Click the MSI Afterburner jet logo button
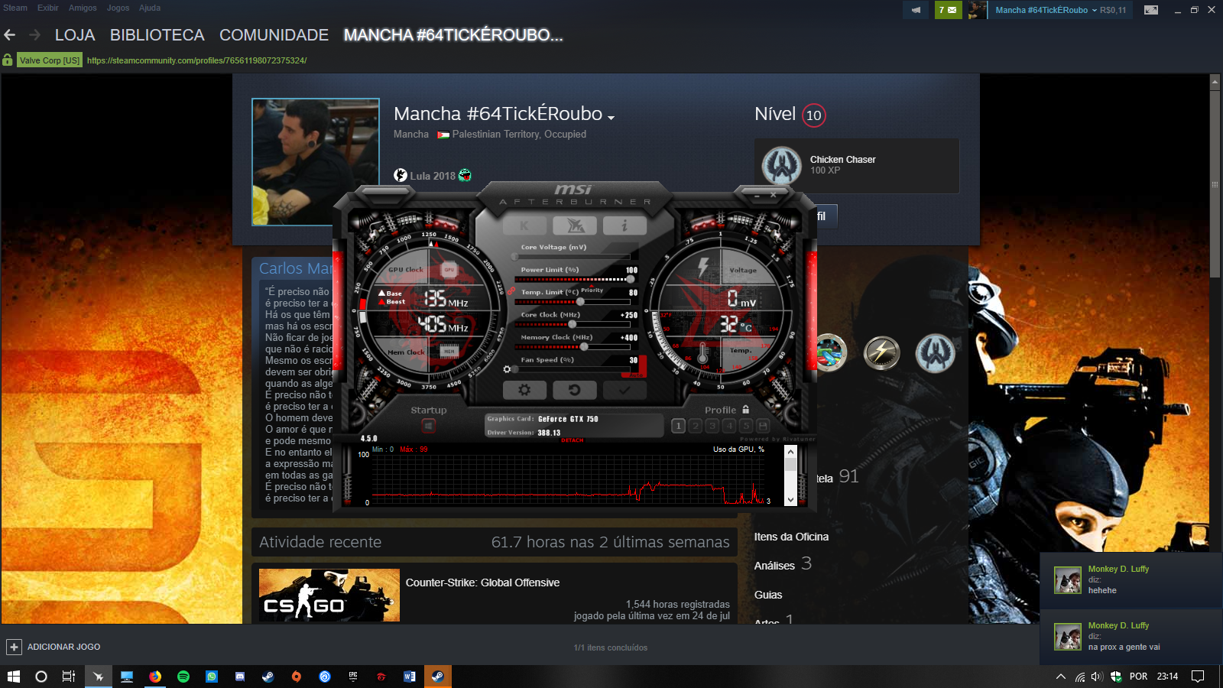The height and width of the screenshot is (688, 1223). [x=575, y=226]
